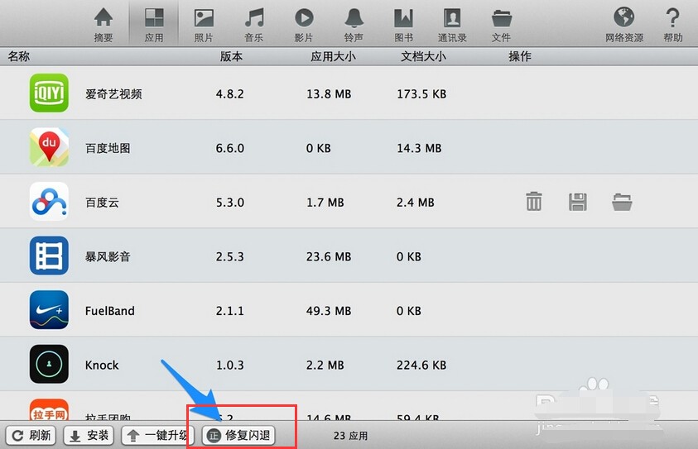Select the 爱奇艺视频 app name
This screenshot has width=698, height=449.
pos(113,93)
